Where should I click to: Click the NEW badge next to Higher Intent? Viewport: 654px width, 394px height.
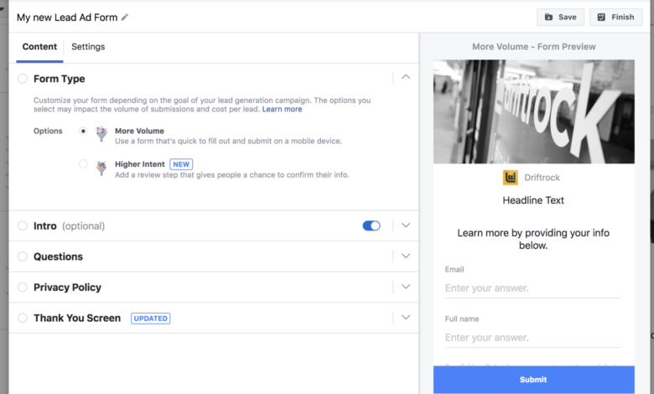coord(181,164)
